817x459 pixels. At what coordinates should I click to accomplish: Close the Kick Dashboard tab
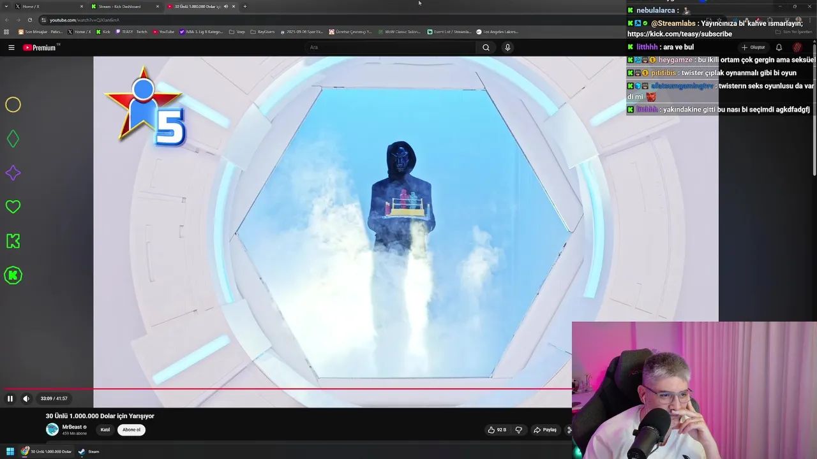(x=158, y=6)
